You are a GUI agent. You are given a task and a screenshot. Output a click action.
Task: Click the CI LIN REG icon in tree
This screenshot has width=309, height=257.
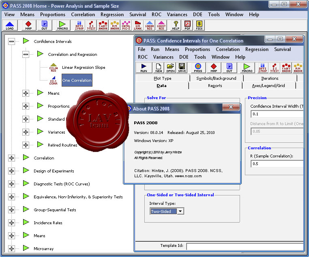point(54,68)
